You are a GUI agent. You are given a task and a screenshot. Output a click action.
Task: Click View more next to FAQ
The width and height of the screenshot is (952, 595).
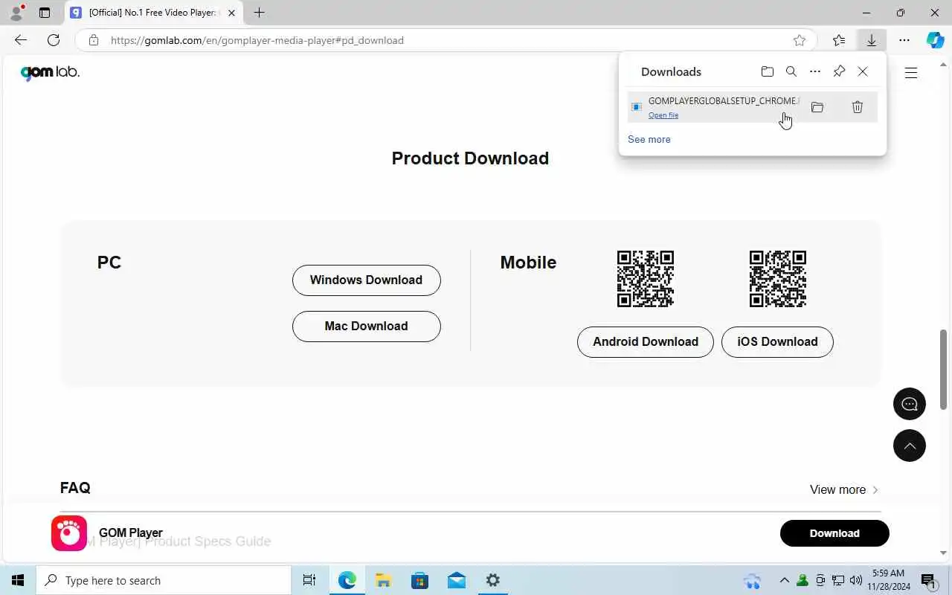(x=844, y=489)
